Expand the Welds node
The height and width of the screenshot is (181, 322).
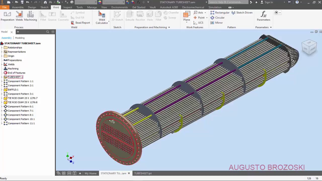click(2, 64)
